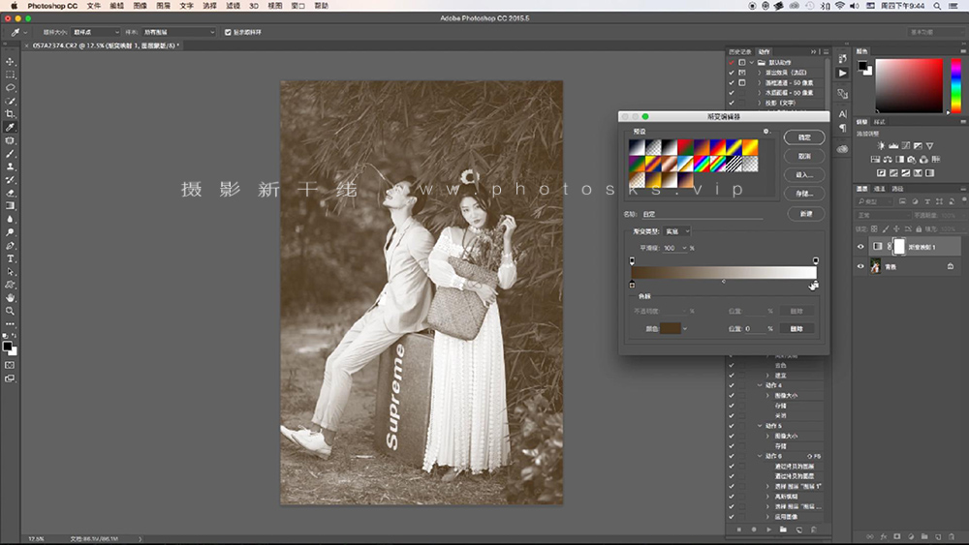Viewport: 969px width, 545px height.
Task: Toggle check for 动作 6 action
Action: coord(732,456)
